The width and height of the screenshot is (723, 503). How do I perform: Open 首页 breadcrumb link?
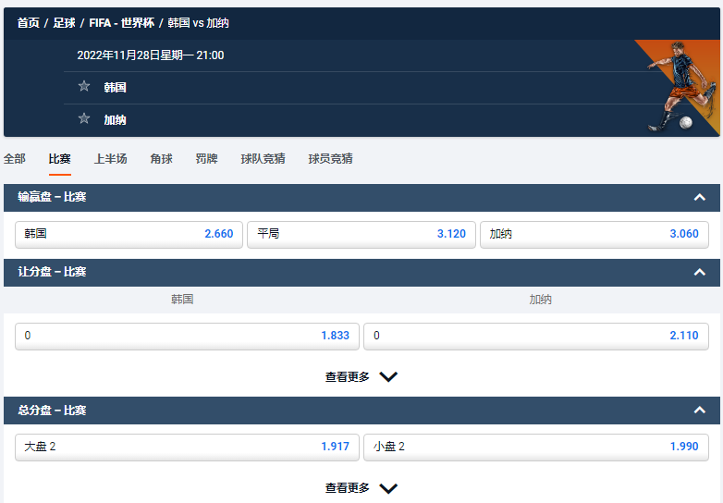(28, 23)
